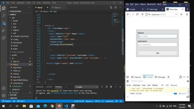194x109 pixels.
Task: Pick an element with devtools picker icon
Action: tap(128, 77)
